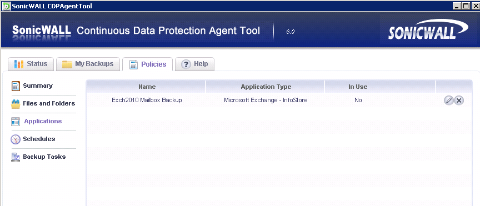Sort by Application Type column header
480x206 pixels.
click(266, 87)
